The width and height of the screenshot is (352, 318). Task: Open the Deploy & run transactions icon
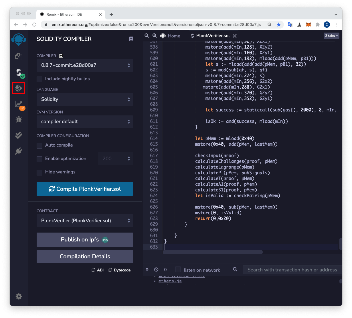pyautogui.click(x=19, y=88)
